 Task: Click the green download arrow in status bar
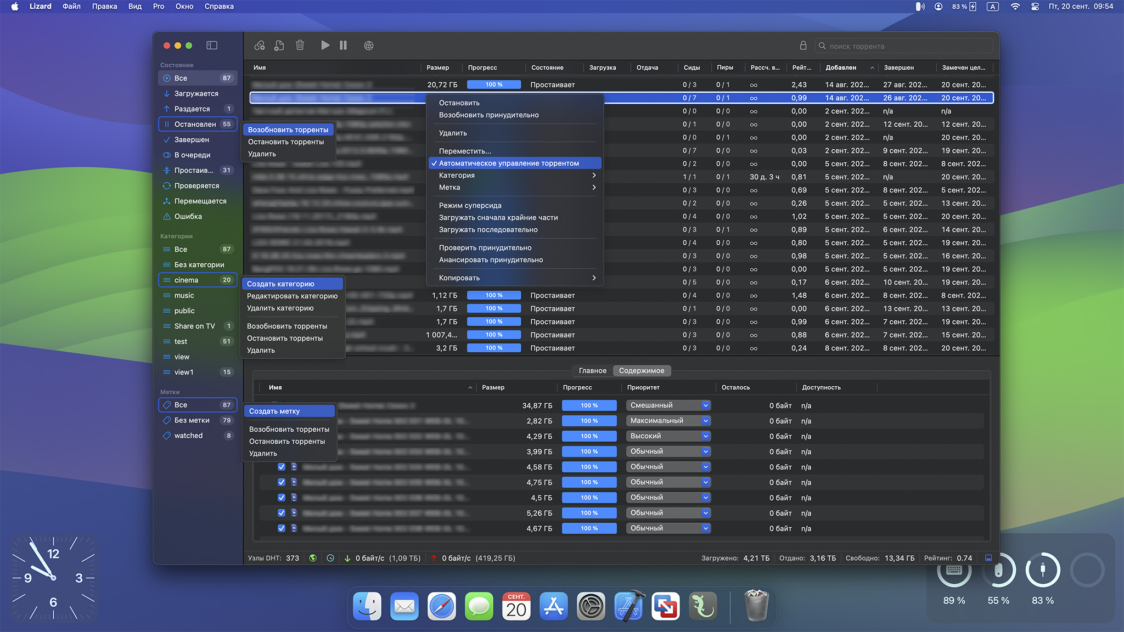click(347, 558)
